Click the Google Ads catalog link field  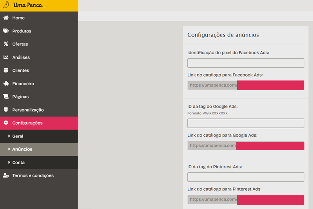point(246,146)
